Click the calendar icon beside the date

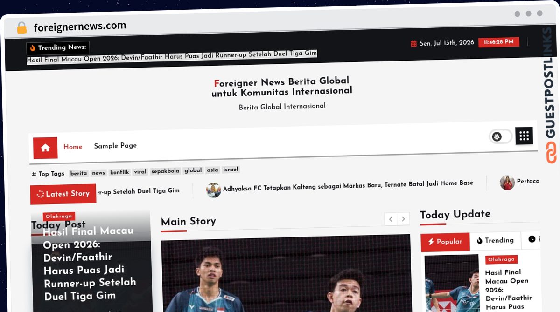coord(413,44)
